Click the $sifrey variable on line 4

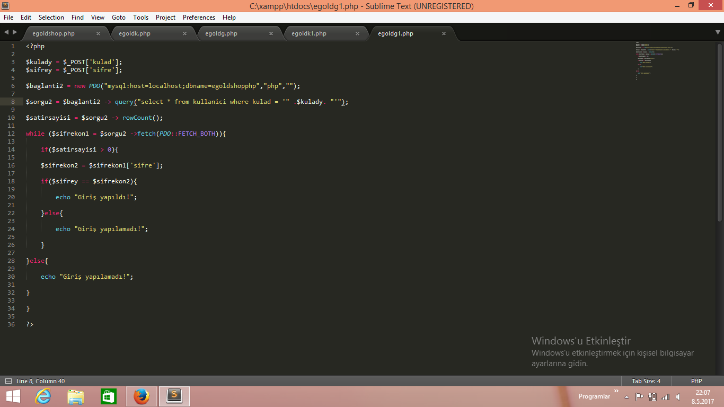tap(39, 70)
